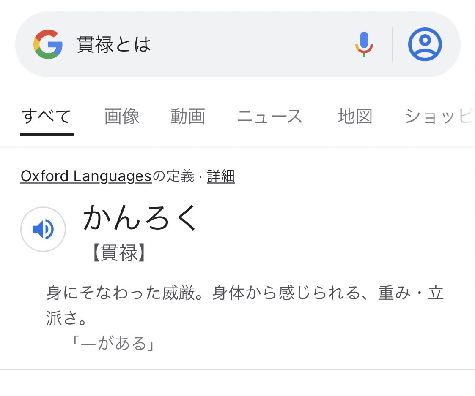Screen dimensions: 475x396
Task: Select the すべて tab
Action: click(x=47, y=117)
